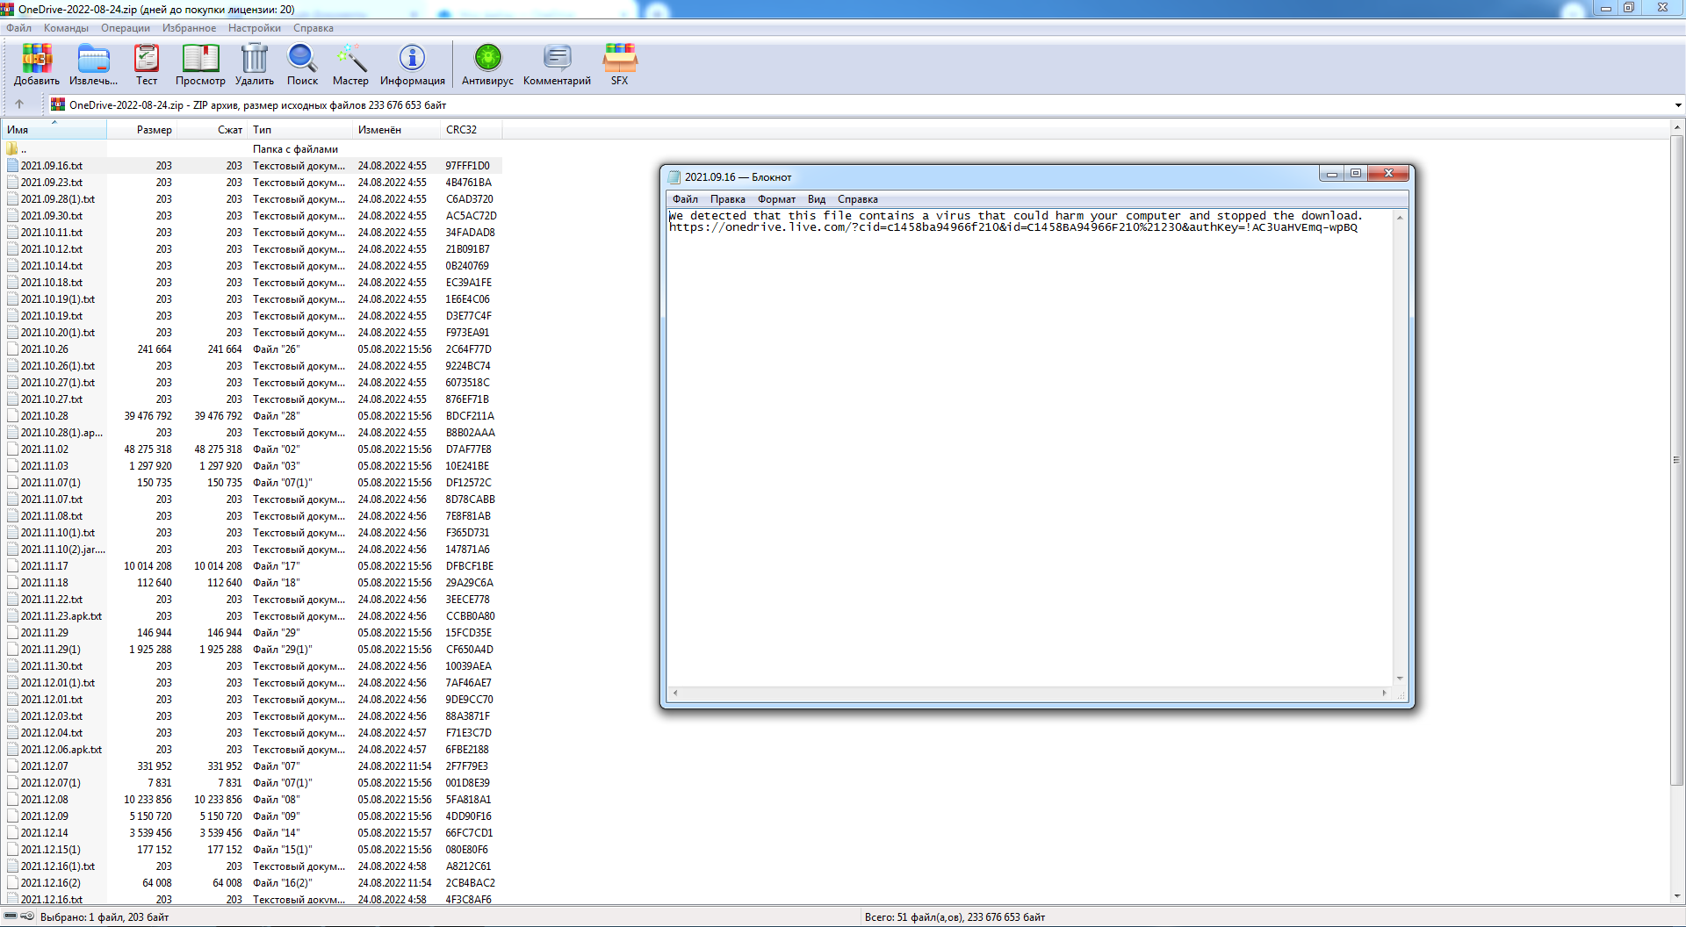
Task: Click inside Notepad text area
Action: pos(1029,448)
